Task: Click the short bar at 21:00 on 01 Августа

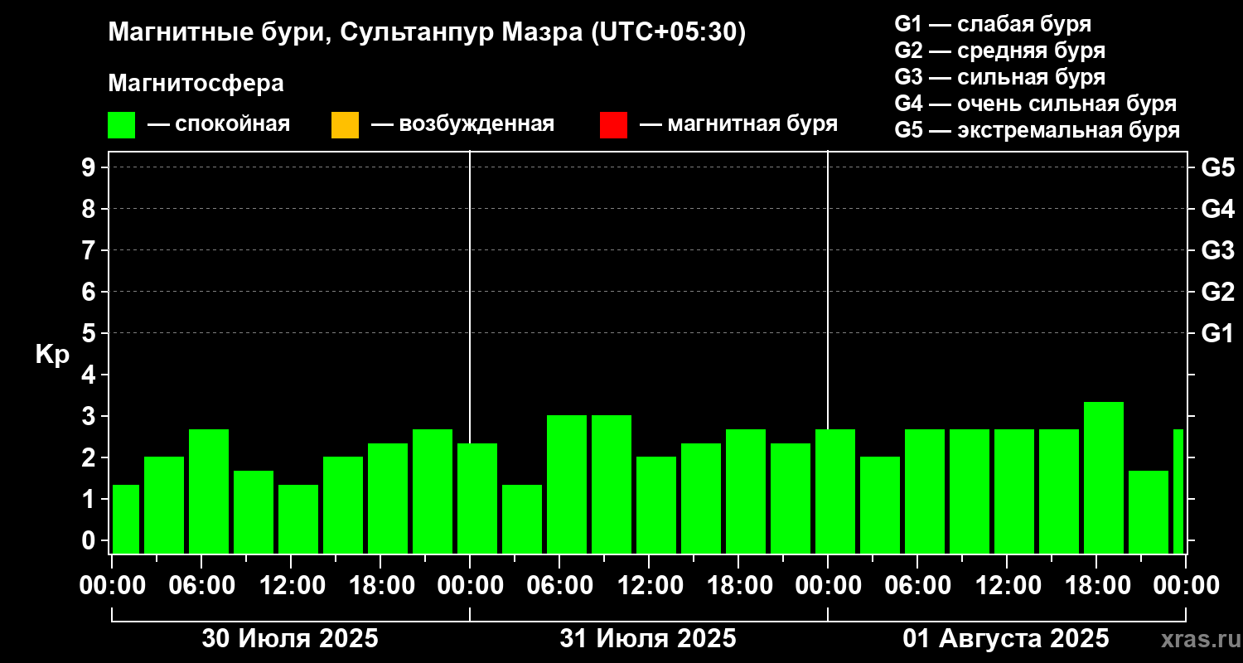Action: point(1149,512)
